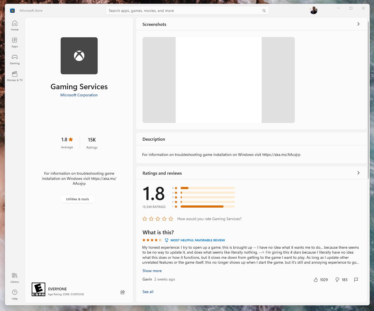Go to Apps section
This screenshot has height=311, width=374.
point(15,42)
